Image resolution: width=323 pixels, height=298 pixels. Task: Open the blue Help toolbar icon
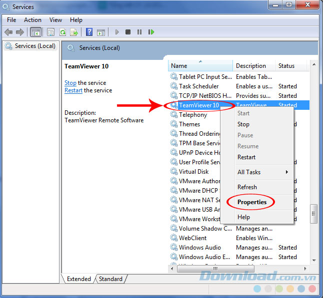pyautogui.click(x=89, y=32)
